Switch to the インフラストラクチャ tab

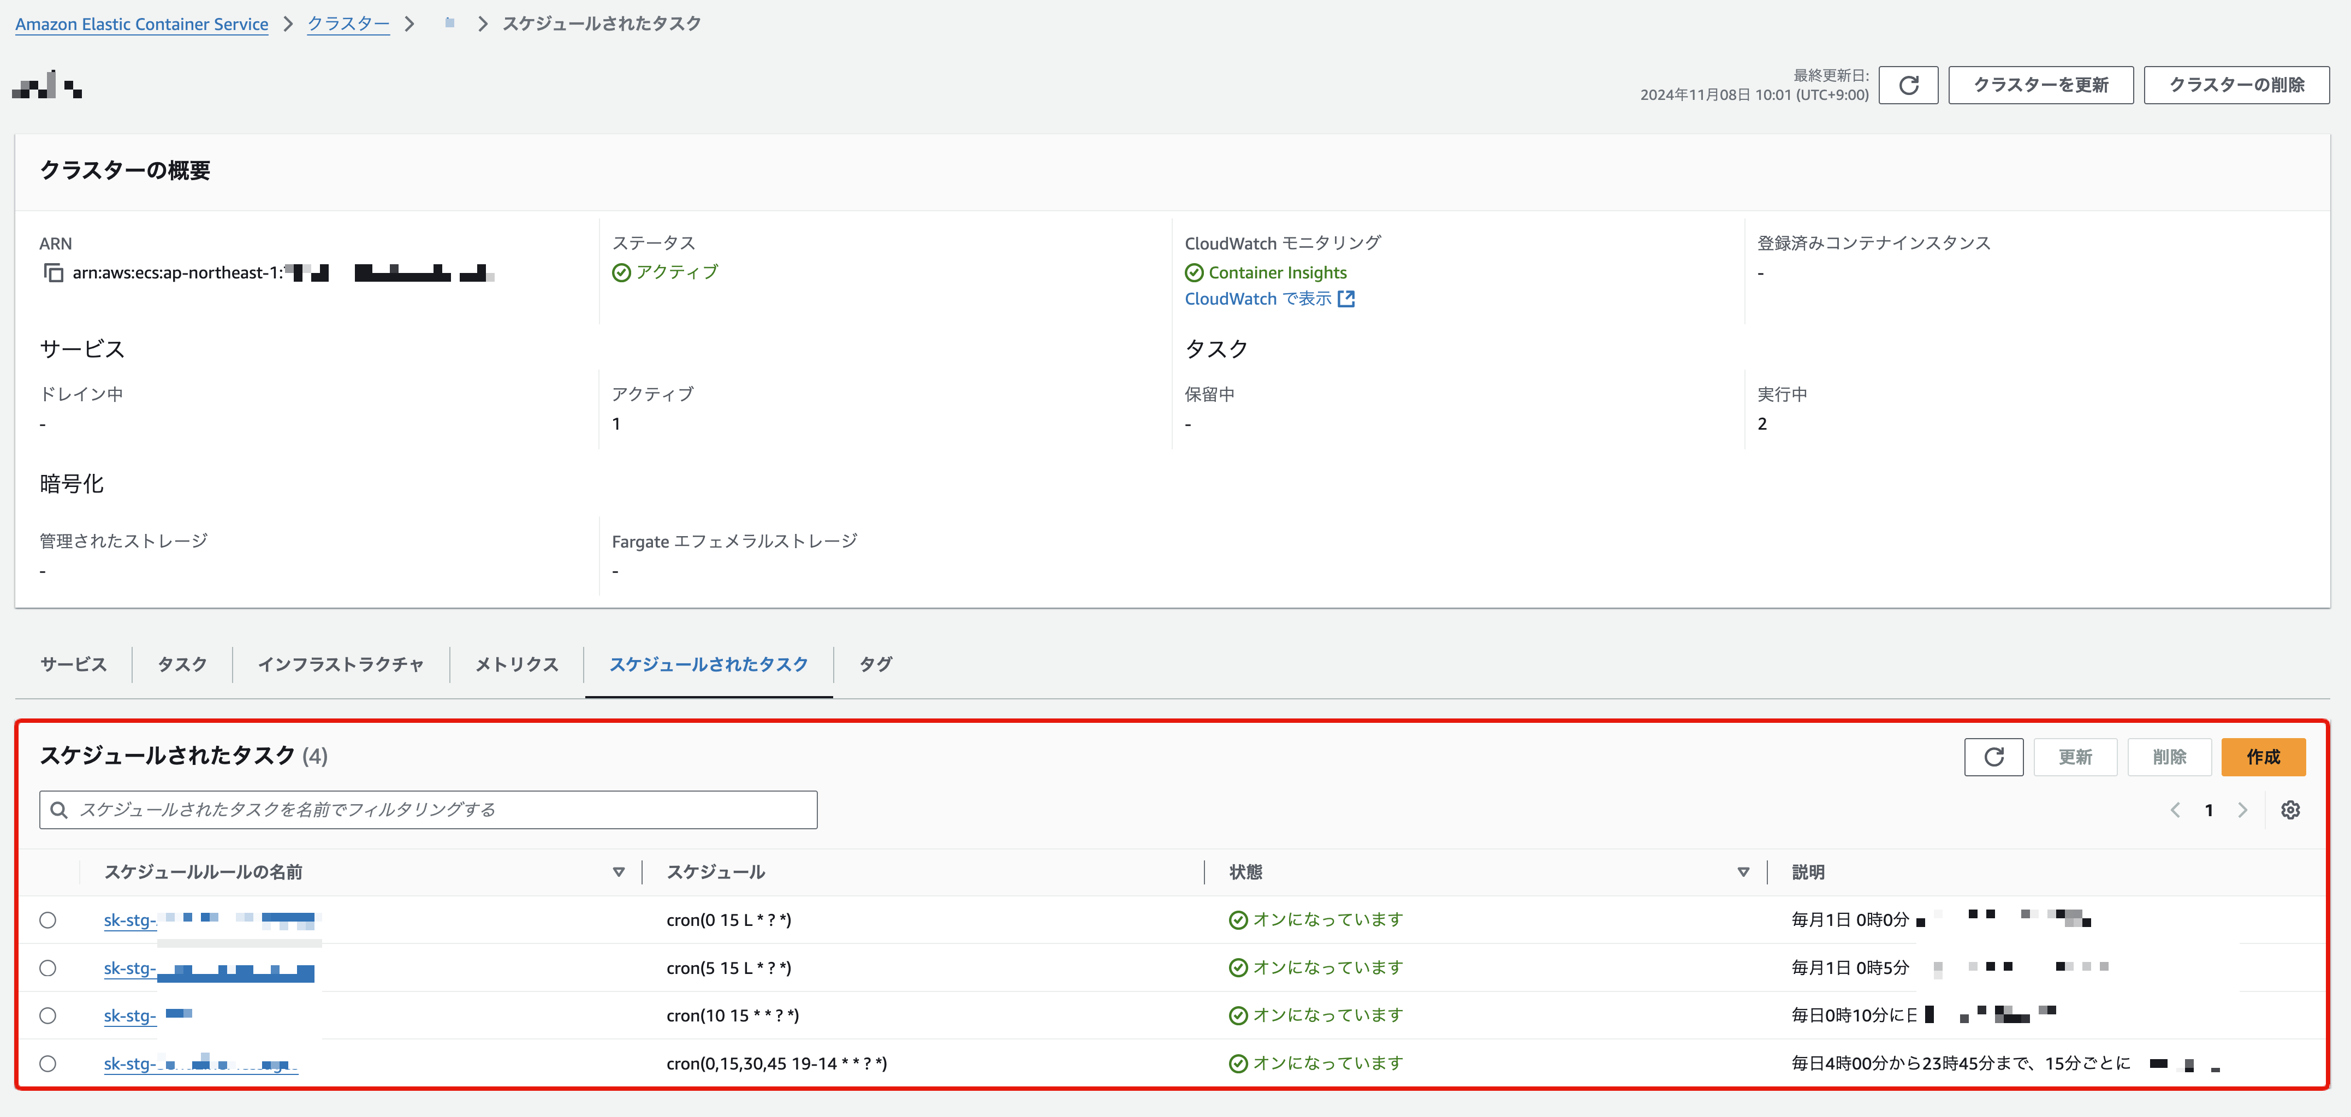[341, 664]
